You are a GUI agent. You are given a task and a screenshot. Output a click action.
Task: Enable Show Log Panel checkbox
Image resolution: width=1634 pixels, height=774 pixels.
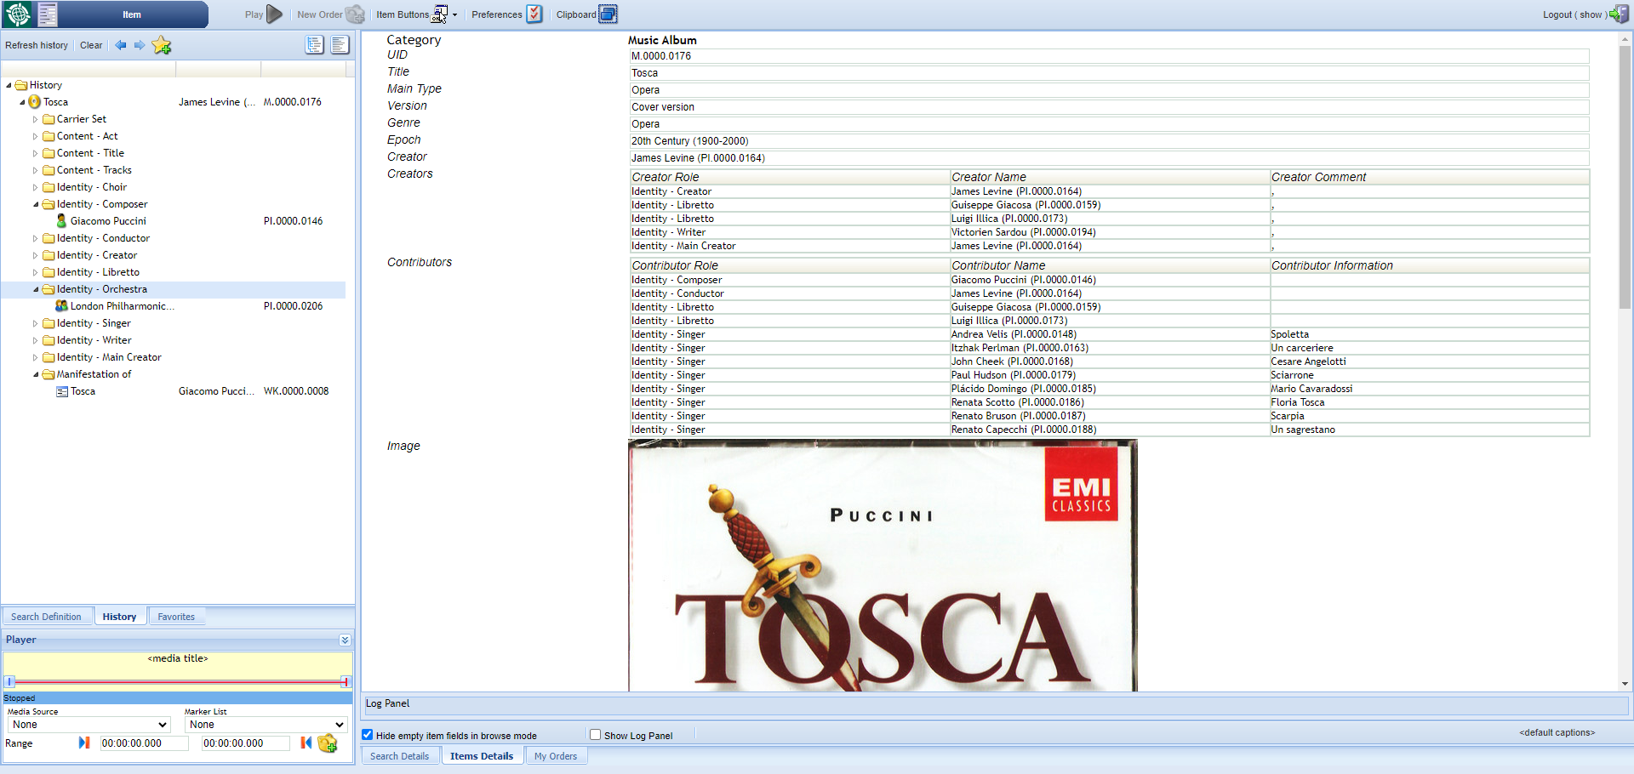tap(596, 735)
